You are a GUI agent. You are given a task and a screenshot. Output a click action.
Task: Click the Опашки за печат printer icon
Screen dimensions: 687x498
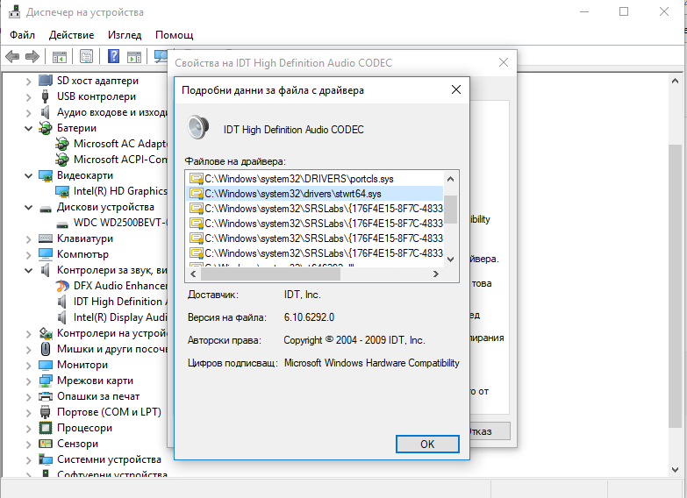pyautogui.click(x=46, y=396)
